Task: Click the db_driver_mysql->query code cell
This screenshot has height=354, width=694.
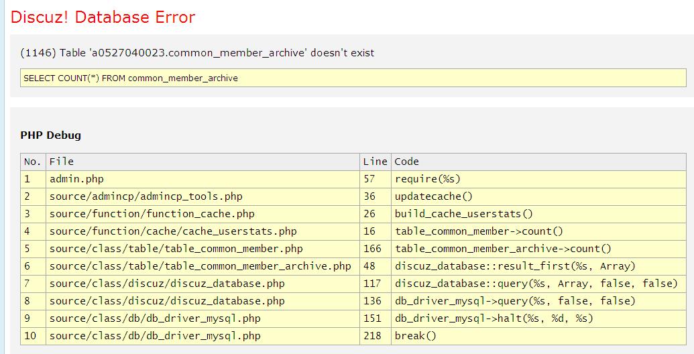Action: pyautogui.click(x=538, y=301)
